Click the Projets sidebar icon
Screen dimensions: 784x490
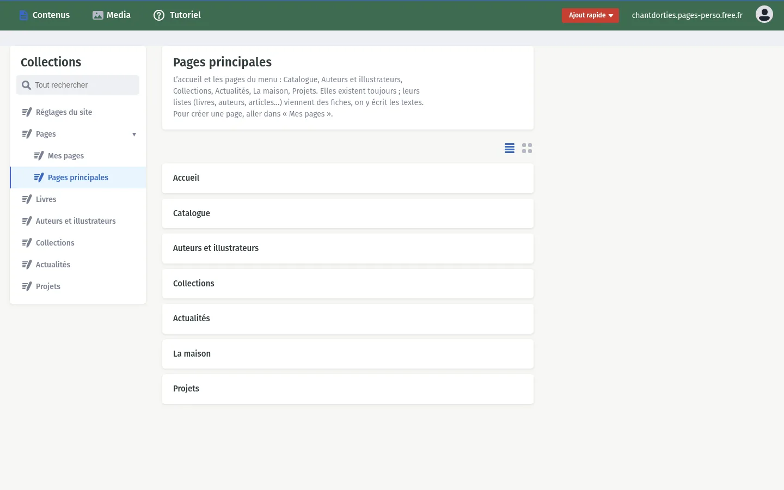[27, 286]
